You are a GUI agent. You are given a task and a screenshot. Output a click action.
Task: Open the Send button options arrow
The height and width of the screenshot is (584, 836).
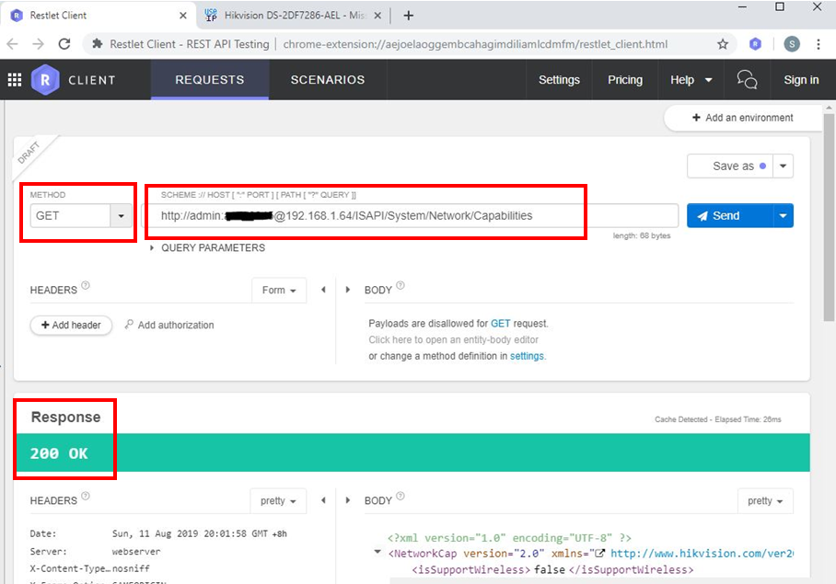(x=783, y=216)
